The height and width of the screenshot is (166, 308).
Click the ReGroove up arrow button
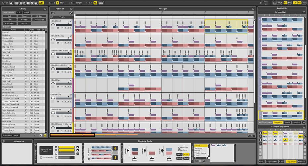[x=115, y=148]
